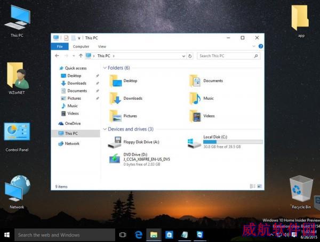Click Local Disk (C:) usage bar
The height and width of the screenshot is (242, 320).
tap(233, 142)
